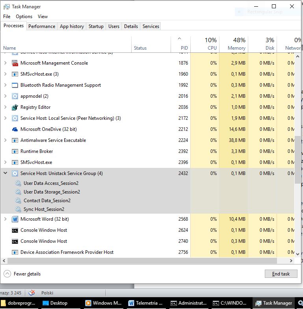Click the Console Window Host icon, PID 2624
Screen dimensions: 303x309
[x=15, y=230]
